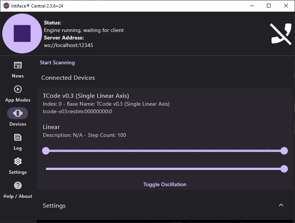Click the tcode-v03:restim:00000000:0 identifier

pos(77,111)
